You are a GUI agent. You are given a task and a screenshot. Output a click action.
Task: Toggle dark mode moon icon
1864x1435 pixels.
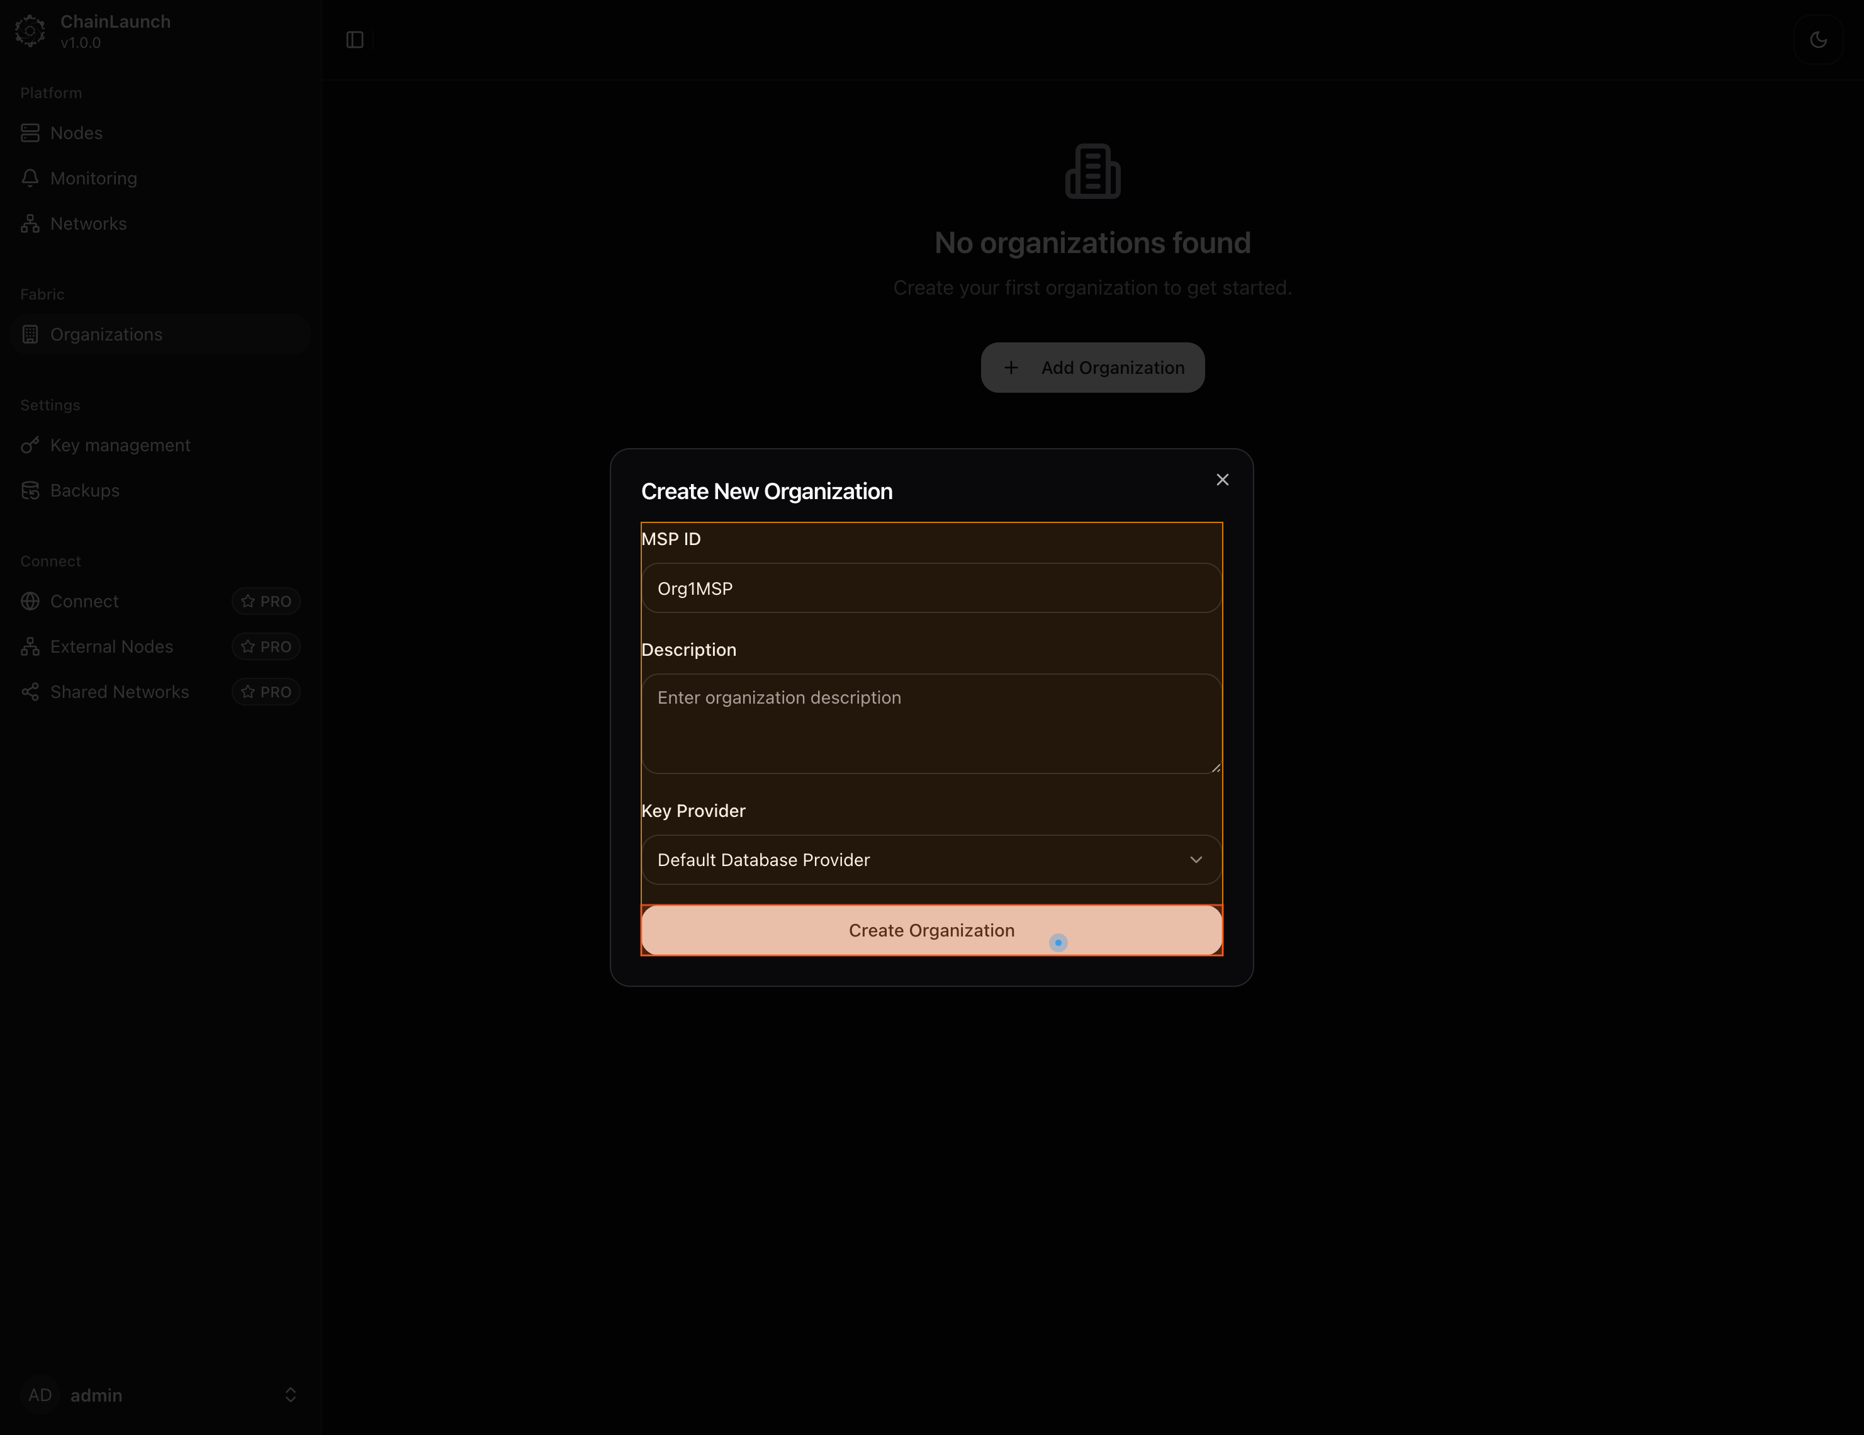[x=1818, y=39]
